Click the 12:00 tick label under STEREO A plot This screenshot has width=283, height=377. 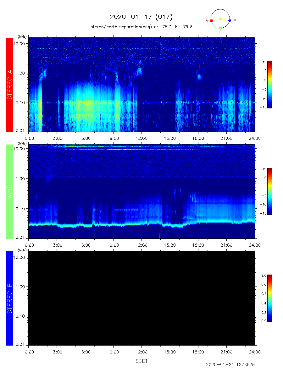(141, 138)
